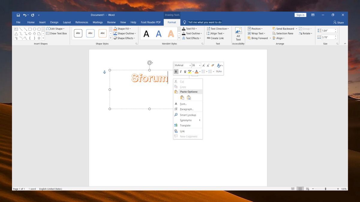
Task: Click Print Layout icon in status bar
Action: click(x=300, y=189)
